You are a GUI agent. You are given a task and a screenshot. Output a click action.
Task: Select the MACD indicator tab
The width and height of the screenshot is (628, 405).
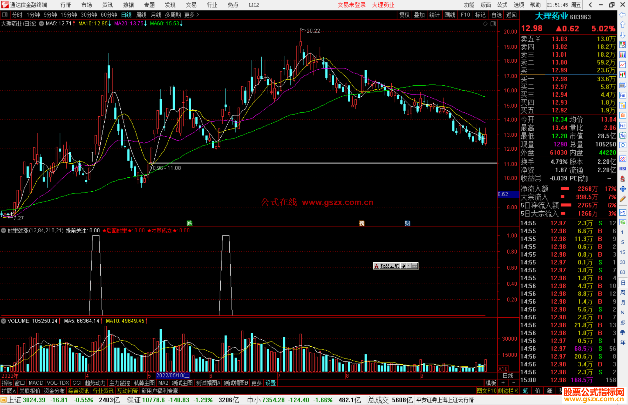[36, 383]
